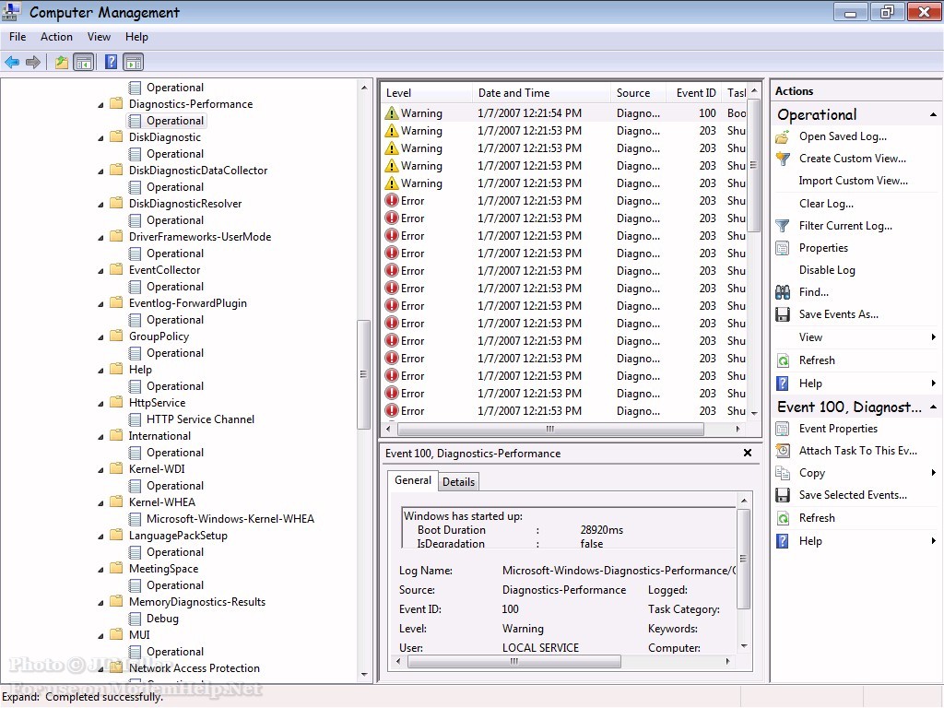
Task: Open the View menu
Action: (99, 37)
